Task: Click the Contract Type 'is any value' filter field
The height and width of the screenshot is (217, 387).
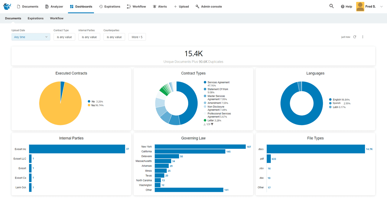Action: point(64,36)
